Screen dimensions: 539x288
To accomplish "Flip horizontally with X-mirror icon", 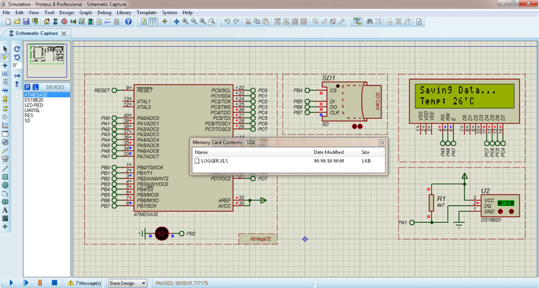I will point(17,76).
